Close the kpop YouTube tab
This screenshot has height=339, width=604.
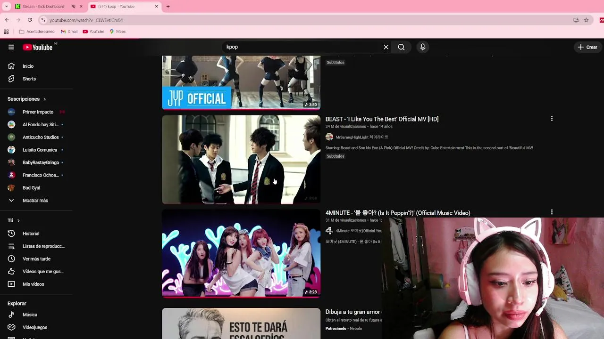(157, 7)
